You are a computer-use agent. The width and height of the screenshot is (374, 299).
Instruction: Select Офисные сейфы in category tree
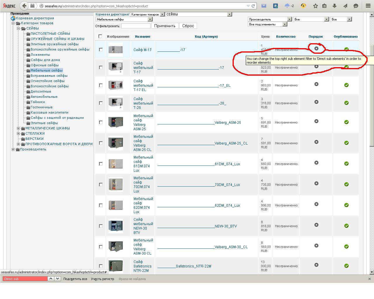click(x=45, y=65)
